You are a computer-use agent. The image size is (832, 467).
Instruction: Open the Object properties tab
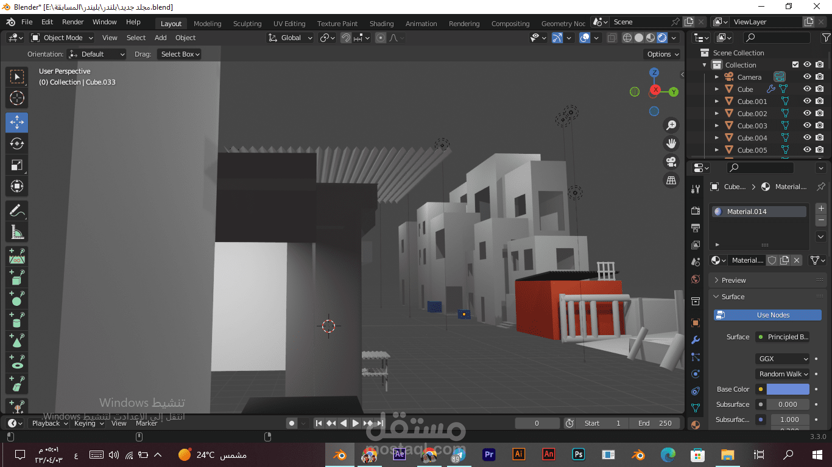tap(696, 323)
